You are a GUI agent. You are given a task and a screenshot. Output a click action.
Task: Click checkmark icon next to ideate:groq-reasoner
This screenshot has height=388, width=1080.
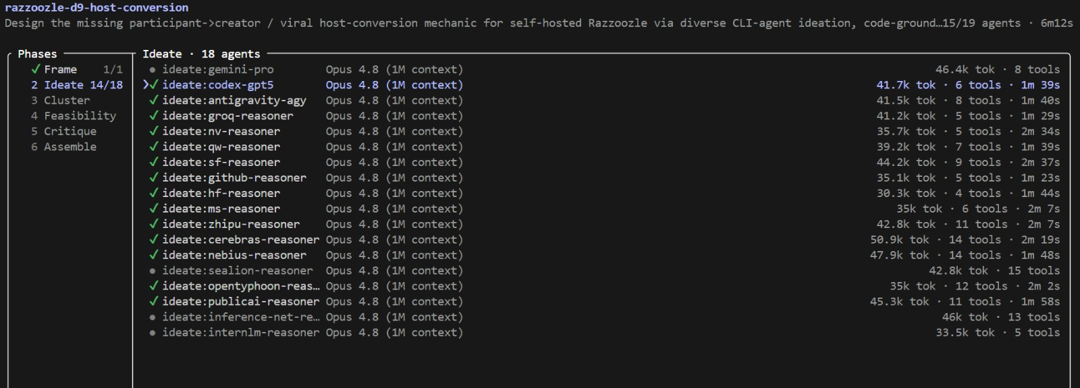pyautogui.click(x=154, y=116)
